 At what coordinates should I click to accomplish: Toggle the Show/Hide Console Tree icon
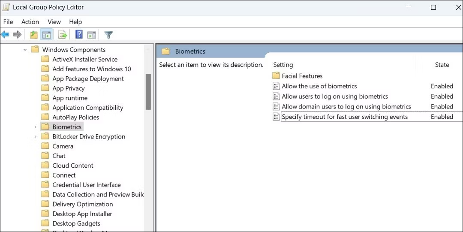click(x=46, y=35)
